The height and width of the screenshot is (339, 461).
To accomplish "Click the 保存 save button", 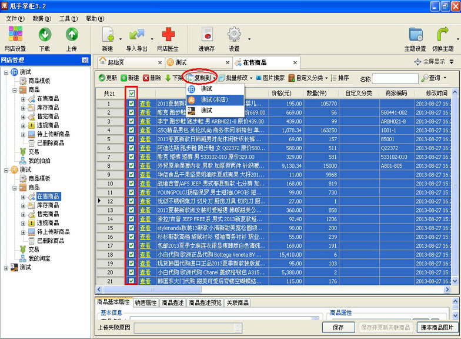I will [338, 327].
